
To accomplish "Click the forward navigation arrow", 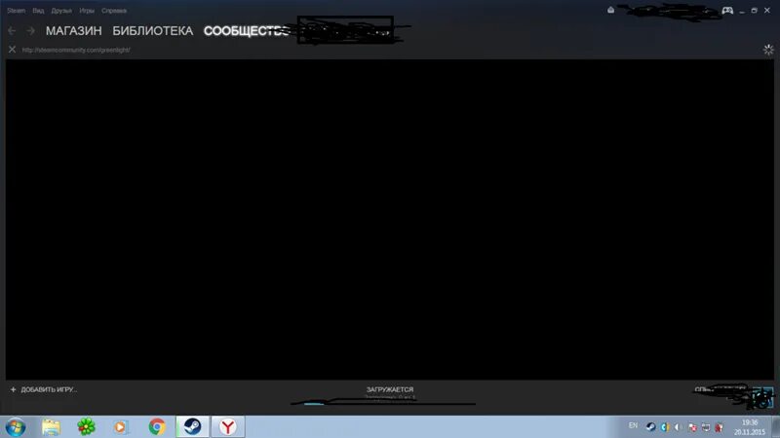I will click(30, 31).
